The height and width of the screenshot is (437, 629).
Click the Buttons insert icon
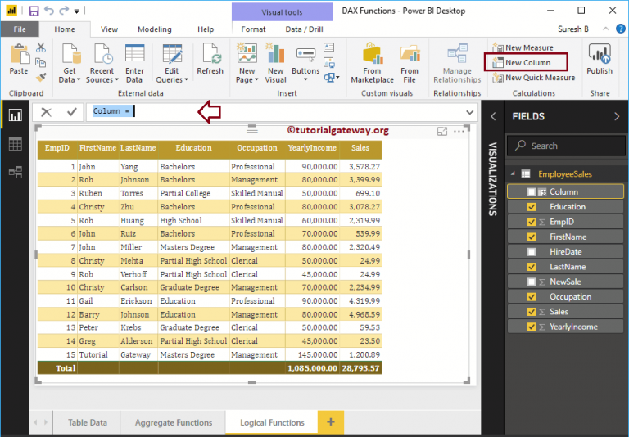point(305,54)
